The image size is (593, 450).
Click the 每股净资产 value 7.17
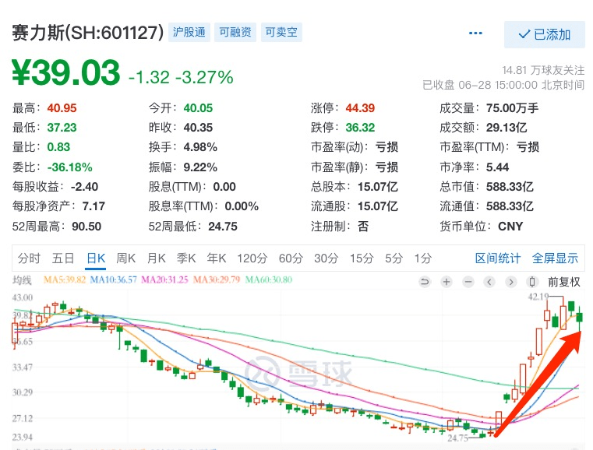94,206
